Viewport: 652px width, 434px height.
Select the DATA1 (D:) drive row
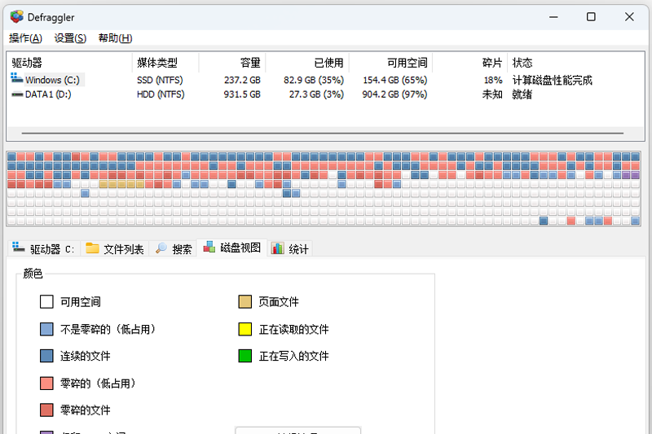click(325, 94)
